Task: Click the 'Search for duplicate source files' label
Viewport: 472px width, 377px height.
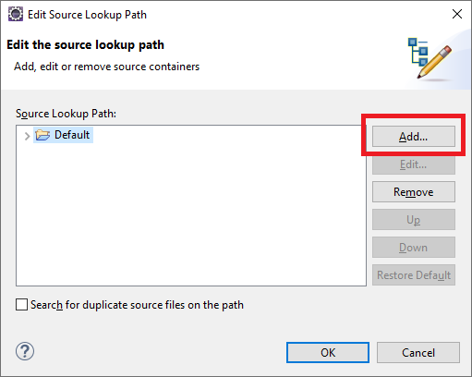Action: (x=137, y=305)
